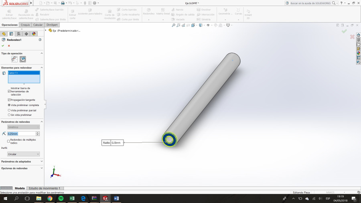Click the SolidWorks help search field

310,3
